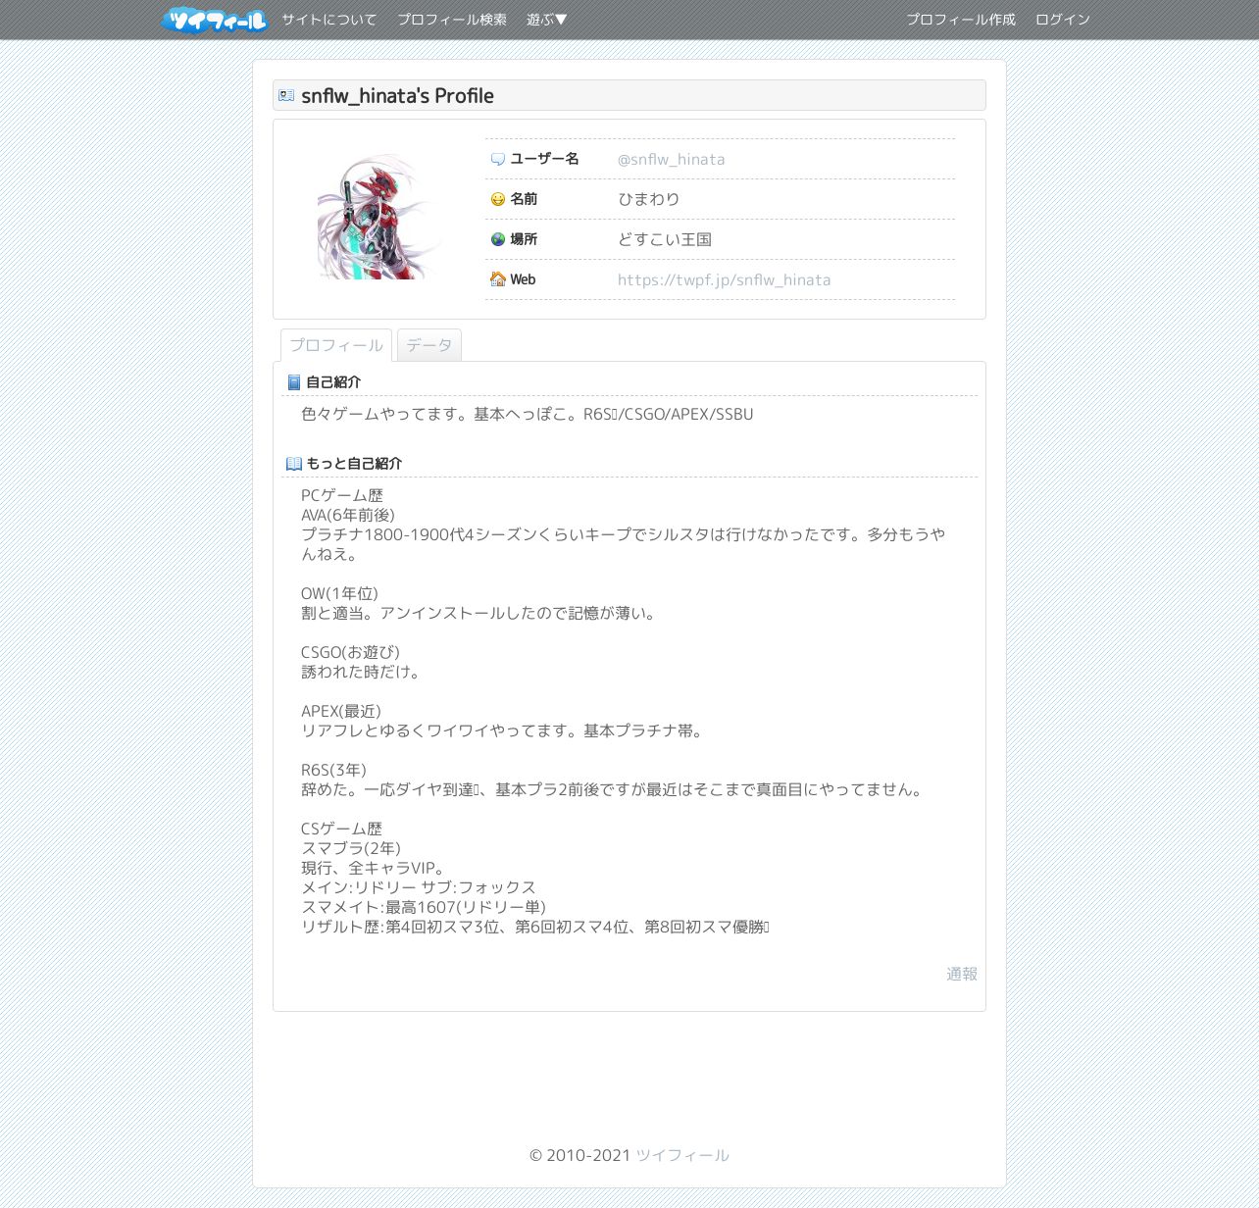The width and height of the screenshot is (1259, 1208).
Task: Click the location value どすこい王国
Action: click(665, 239)
